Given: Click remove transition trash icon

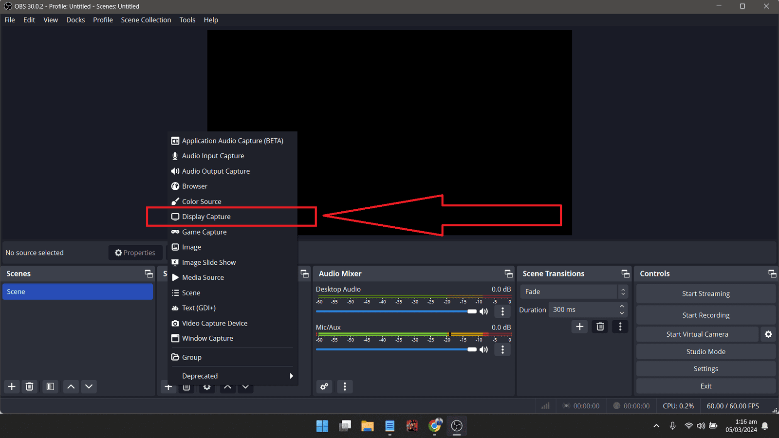Looking at the screenshot, I should [600, 327].
